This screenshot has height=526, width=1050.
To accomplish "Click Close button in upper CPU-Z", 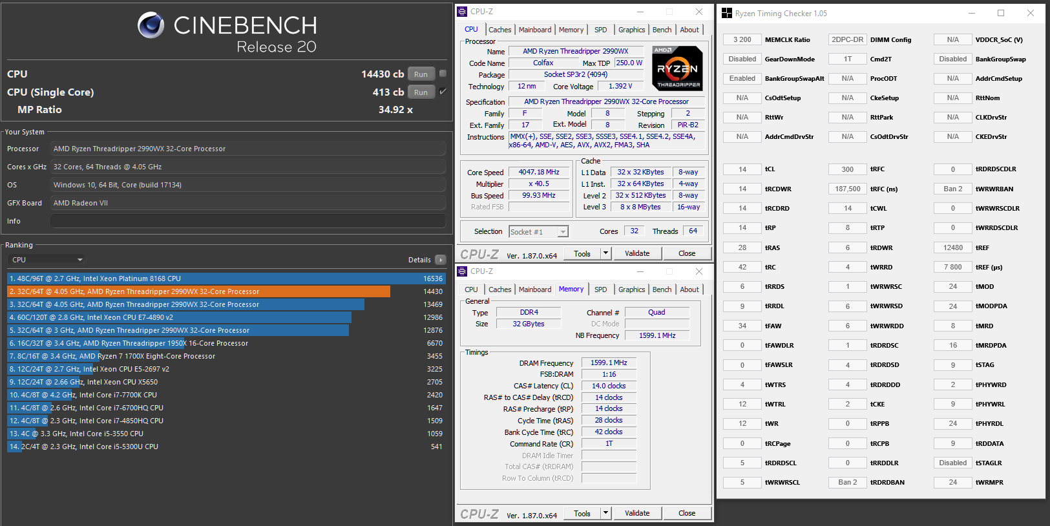I will coord(687,253).
